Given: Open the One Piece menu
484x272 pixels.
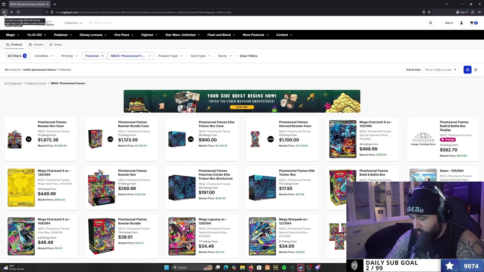Looking at the screenshot, I should pyautogui.click(x=124, y=35).
